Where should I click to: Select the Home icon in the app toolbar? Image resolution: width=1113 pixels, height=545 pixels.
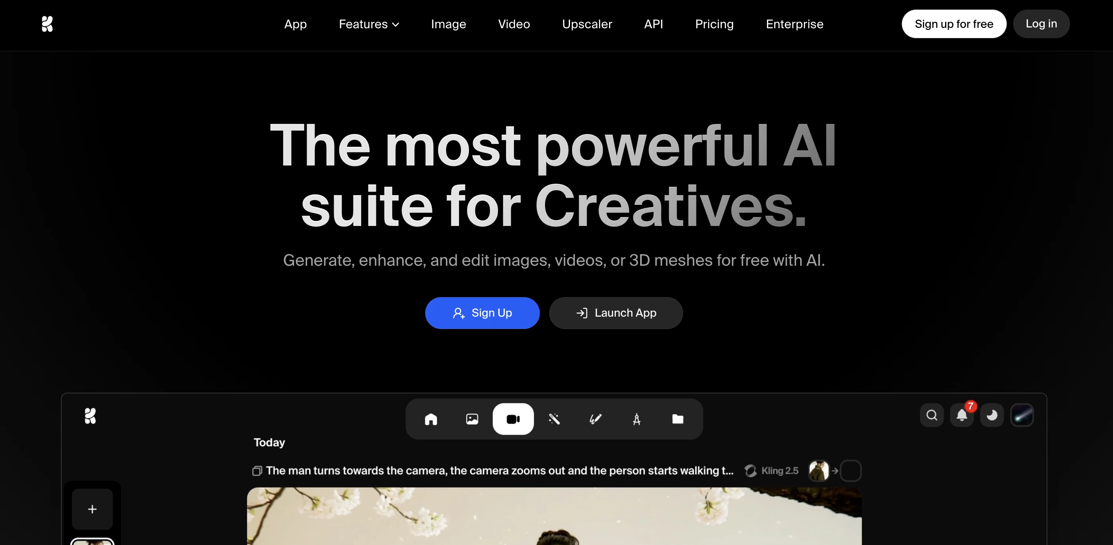pyautogui.click(x=431, y=419)
